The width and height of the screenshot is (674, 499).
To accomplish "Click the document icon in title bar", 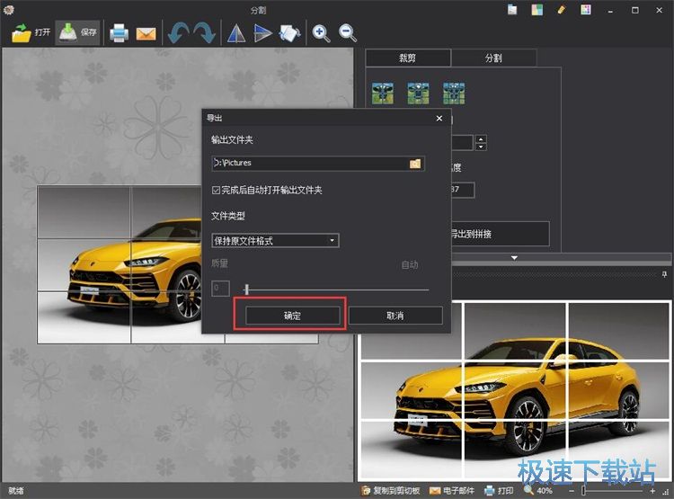I will tap(512, 10).
